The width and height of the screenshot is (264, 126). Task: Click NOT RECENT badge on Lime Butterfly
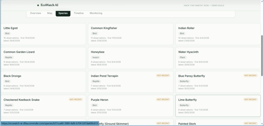point(250,100)
